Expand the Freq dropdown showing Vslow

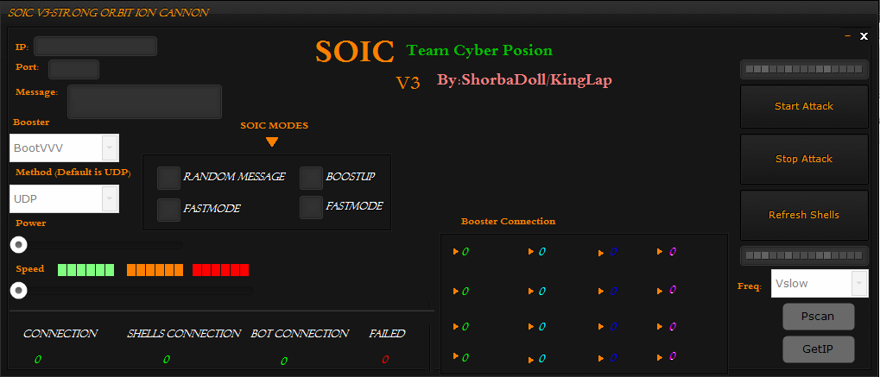pyautogui.click(x=820, y=283)
